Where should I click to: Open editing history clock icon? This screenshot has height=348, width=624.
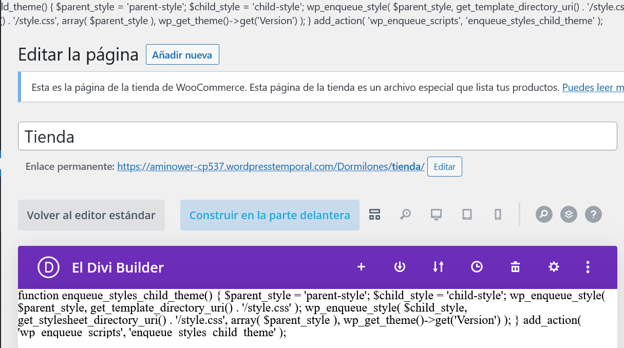[477, 266]
